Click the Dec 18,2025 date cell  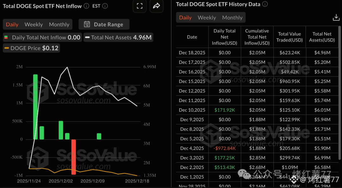(192, 53)
